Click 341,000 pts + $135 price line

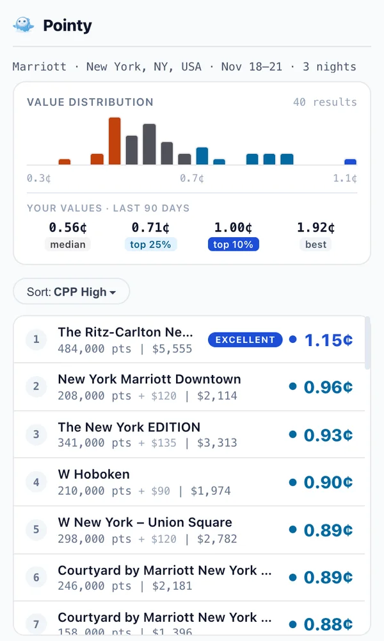click(147, 443)
